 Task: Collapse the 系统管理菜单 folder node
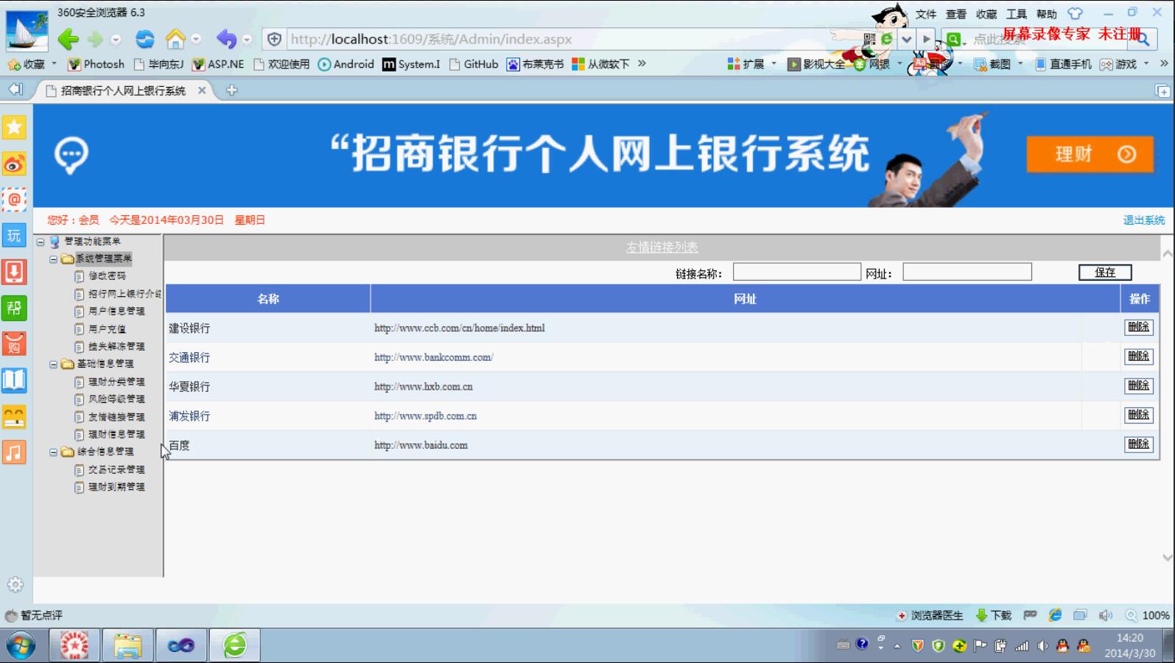pos(53,259)
